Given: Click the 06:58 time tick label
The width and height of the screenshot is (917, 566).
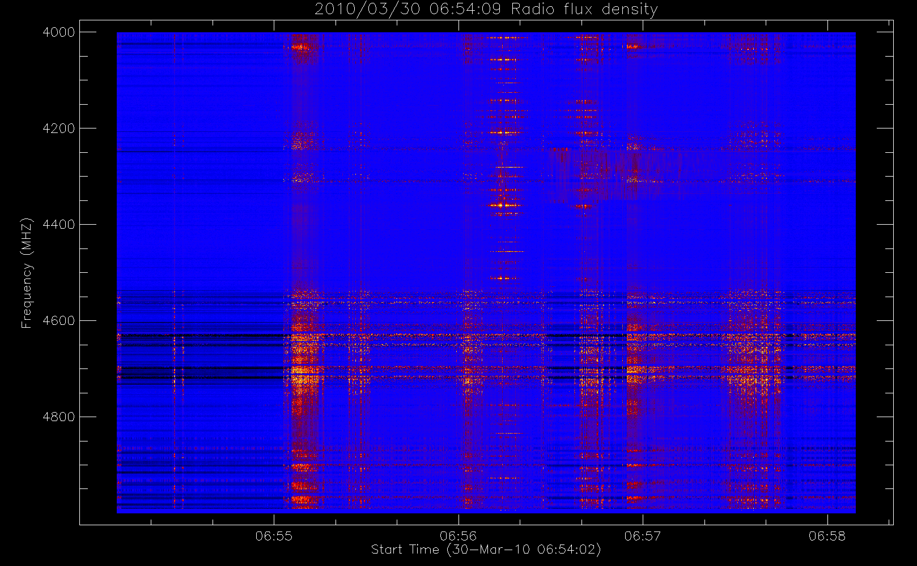Looking at the screenshot, I should [x=827, y=536].
